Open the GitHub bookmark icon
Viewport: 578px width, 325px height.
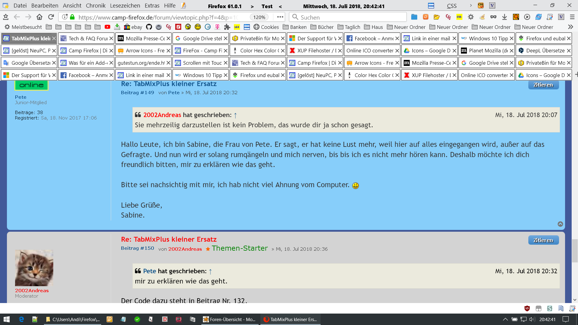point(149,27)
